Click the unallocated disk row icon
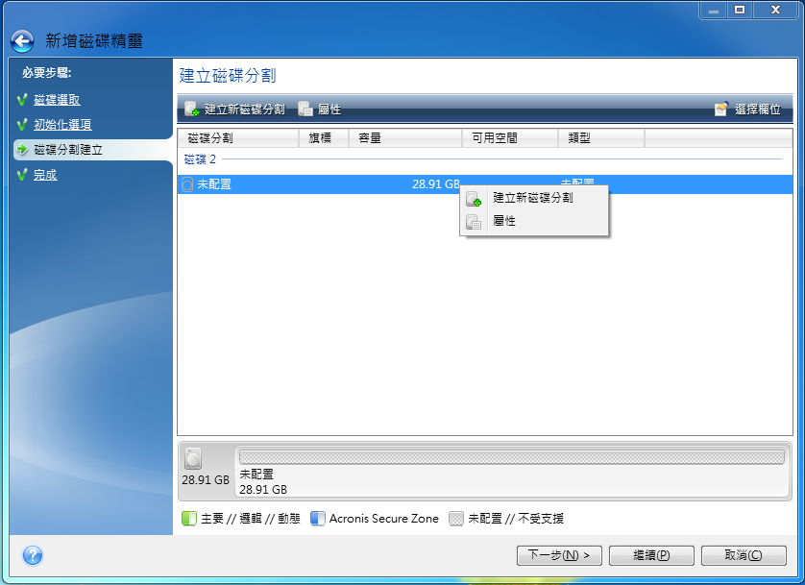The image size is (805, 585). tap(187, 184)
